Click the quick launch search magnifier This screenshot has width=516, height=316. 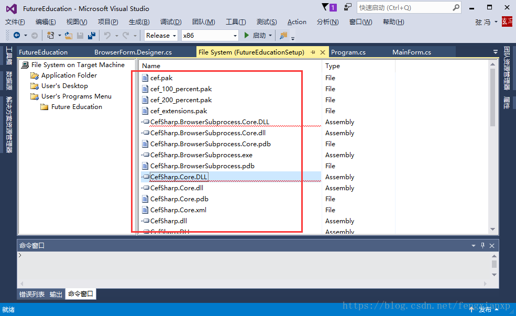point(456,7)
